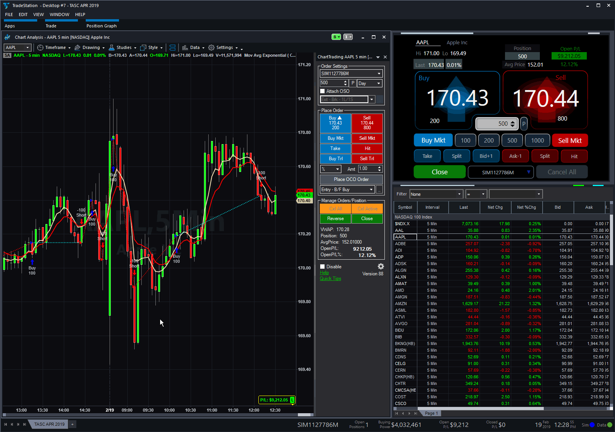Image resolution: width=615 pixels, height=432 pixels.
Task: Toggle the Disable checkbox in ChartTrading
Action: 323,267
